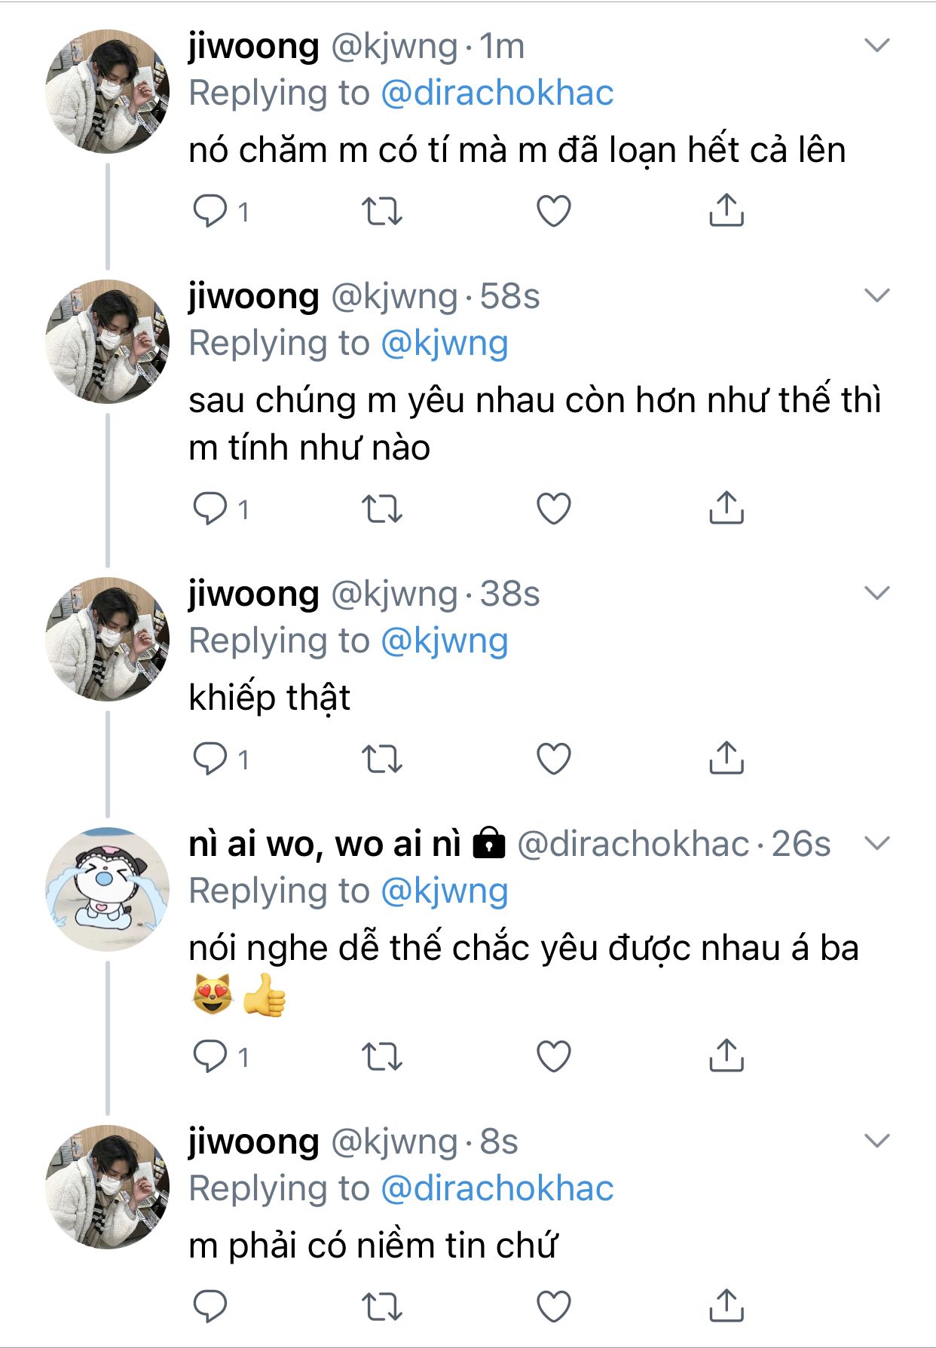
Task: View jiwoong's avatar on the 8s tweet
Action: pyautogui.click(x=107, y=1187)
